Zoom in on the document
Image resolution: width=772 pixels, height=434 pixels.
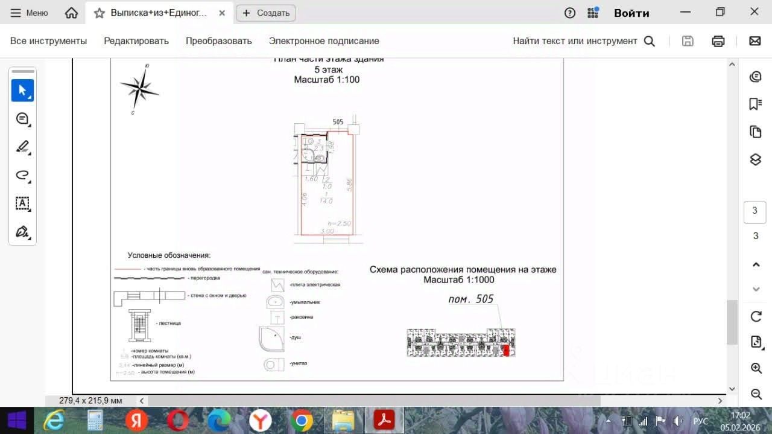click(756, 368)
